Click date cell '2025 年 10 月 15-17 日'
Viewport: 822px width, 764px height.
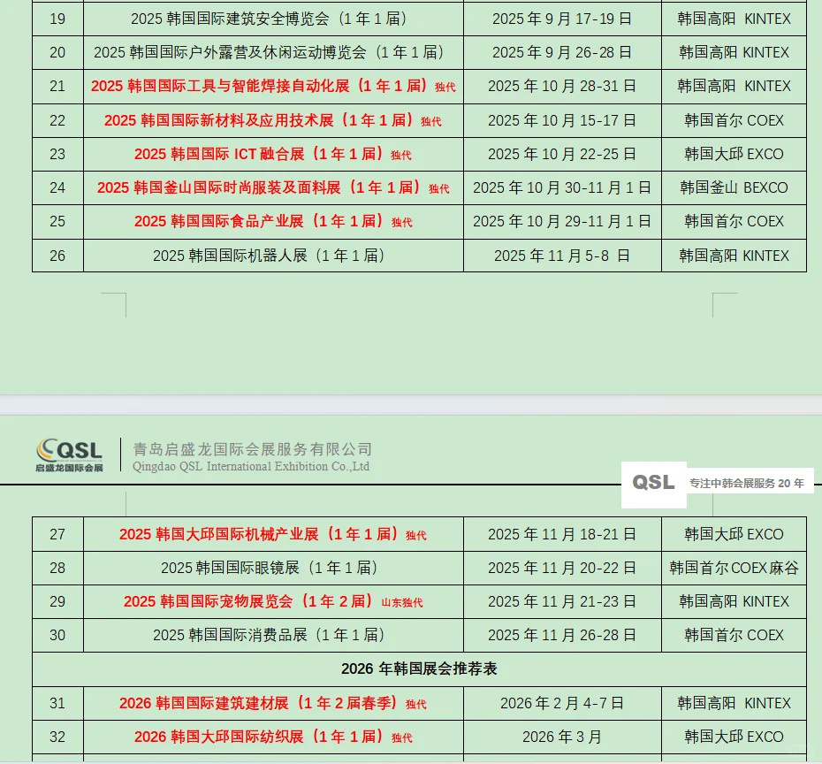(562, 120)
